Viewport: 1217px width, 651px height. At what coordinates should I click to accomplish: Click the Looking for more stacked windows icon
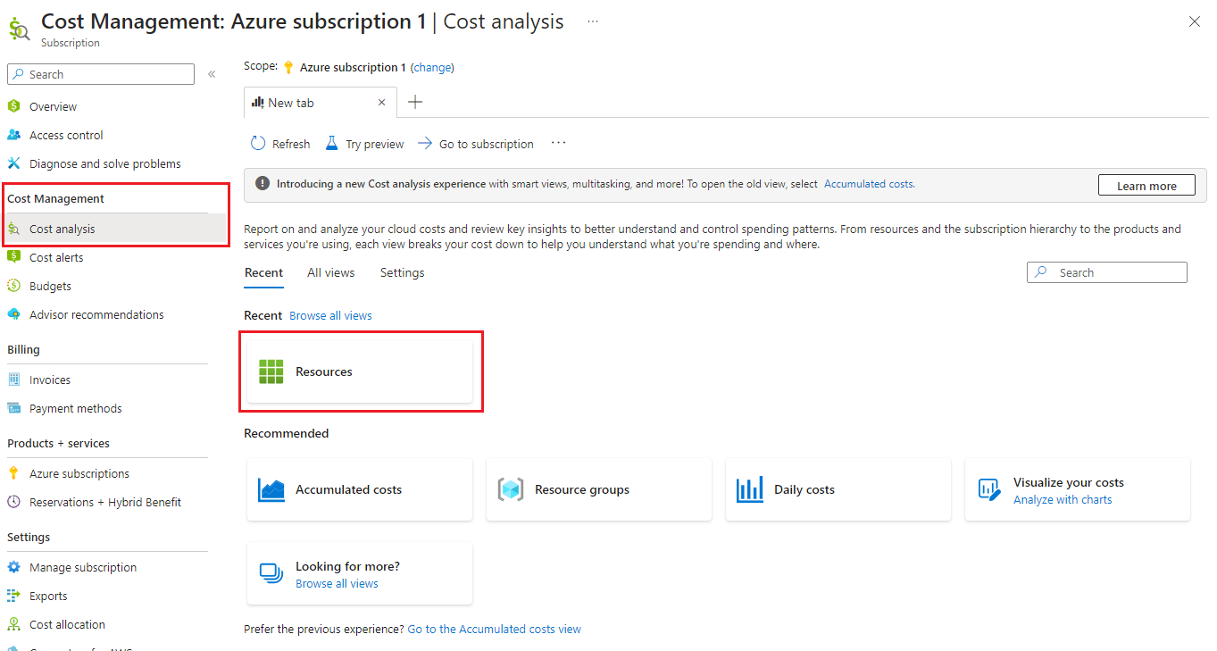(x=271, y=572)
